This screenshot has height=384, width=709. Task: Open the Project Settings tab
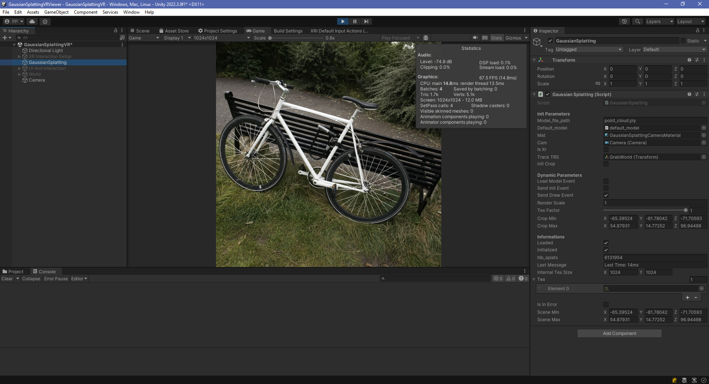(218, 31)
